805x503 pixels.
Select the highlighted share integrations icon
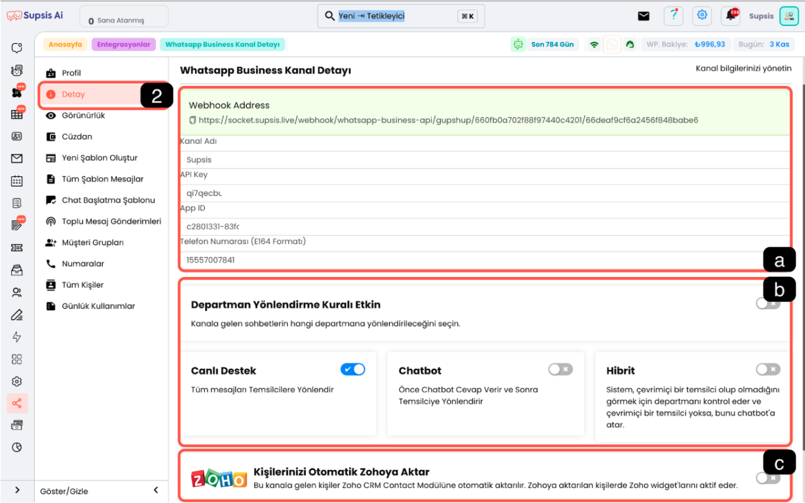17,403
